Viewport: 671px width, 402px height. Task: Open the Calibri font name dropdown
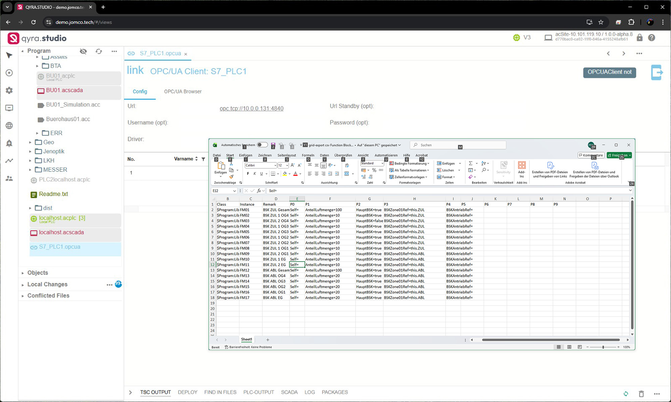click(x=275, y=165)
